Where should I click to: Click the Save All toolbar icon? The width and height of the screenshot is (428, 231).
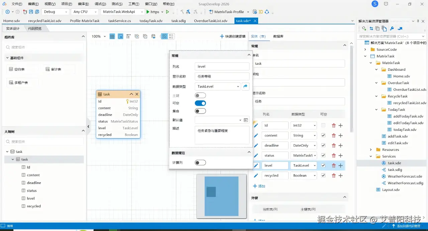point(36,12)
